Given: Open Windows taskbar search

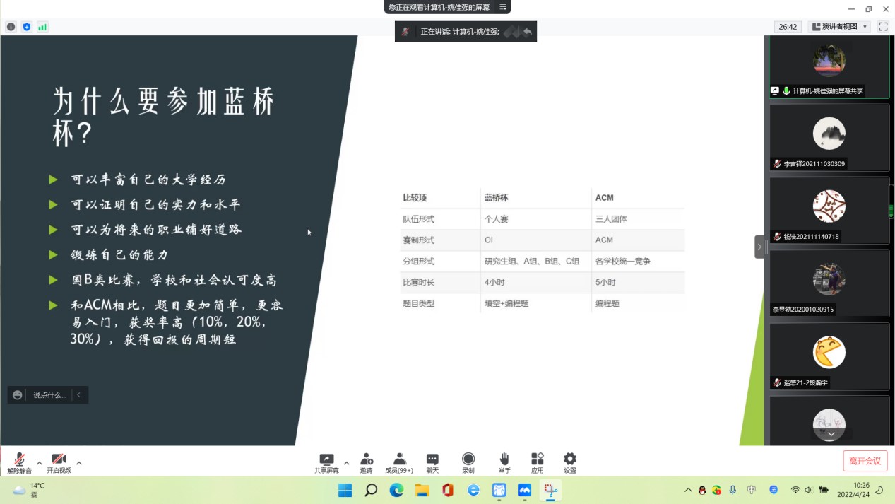Looking at the screenshot, I should (x=371, y=490).
